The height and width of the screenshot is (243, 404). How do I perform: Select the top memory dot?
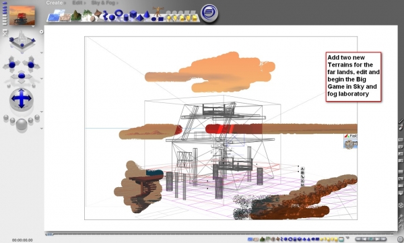pyautogui.click(x=5, y=3)
